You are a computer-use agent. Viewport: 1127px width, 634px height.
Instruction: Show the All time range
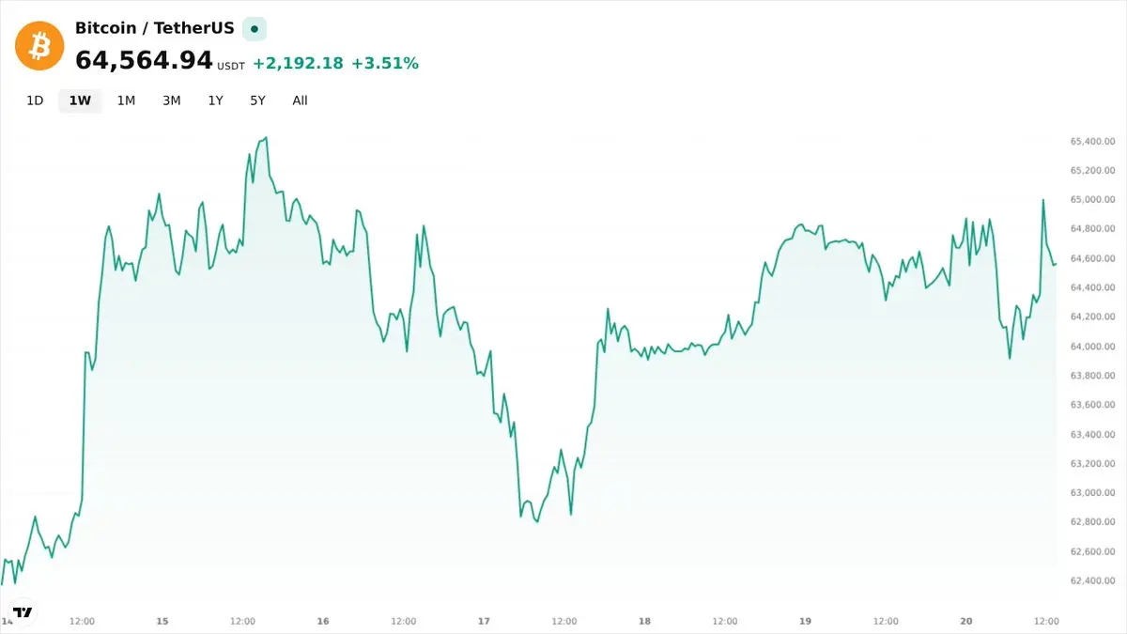click(x=300, y=101)
